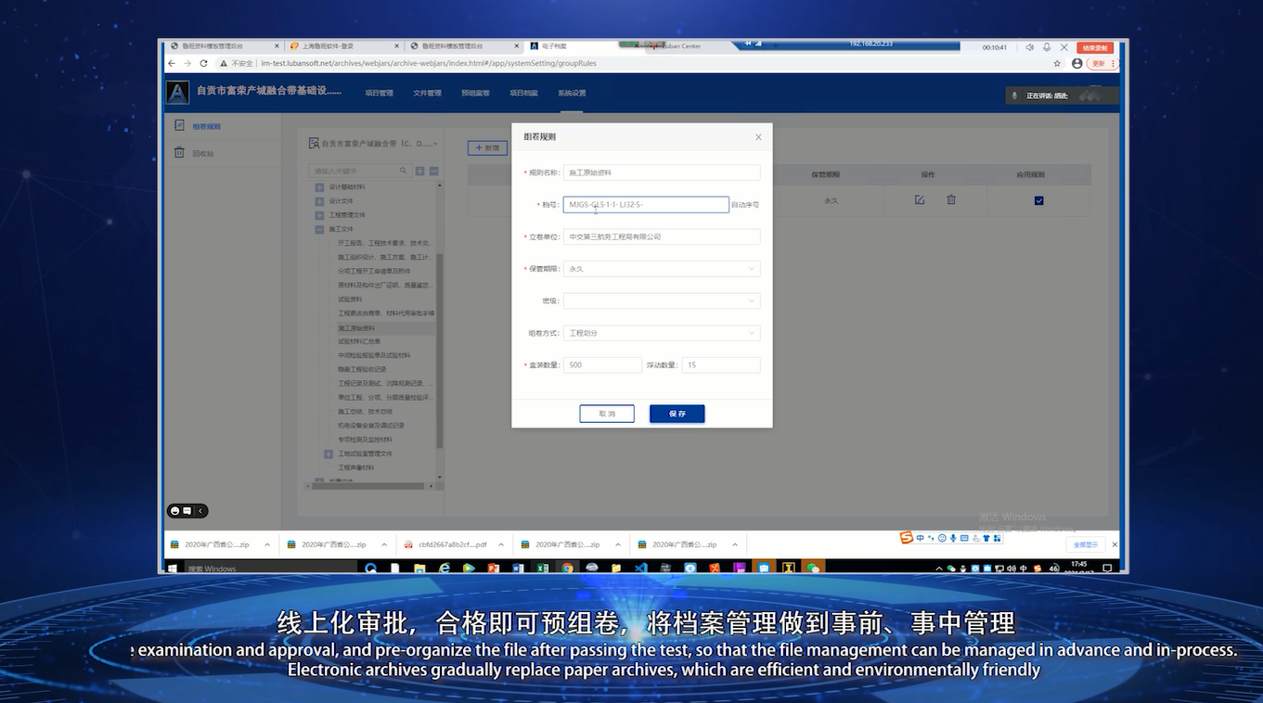The image size is (1263, 703).
Task: Click the browser back arrow
Action: tap(171, 63)
